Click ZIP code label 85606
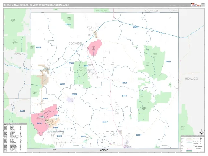The height and width of the screenshot is (156, 208). pyautogui.click(x=86, y=66)
